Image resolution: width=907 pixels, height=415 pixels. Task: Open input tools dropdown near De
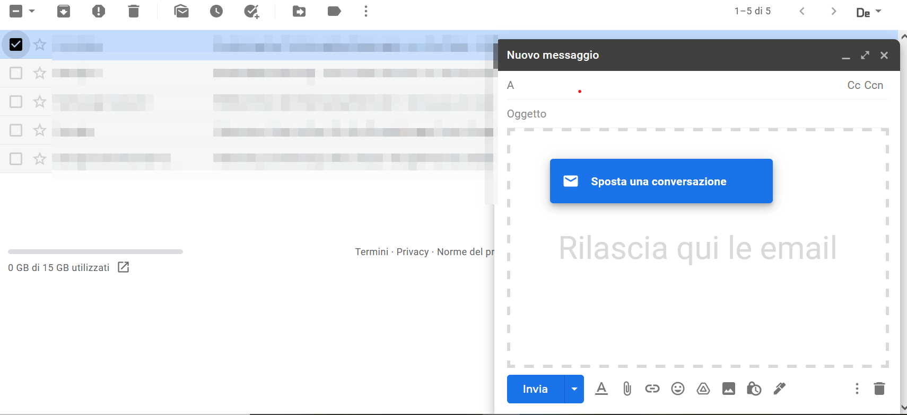[878, 11]
